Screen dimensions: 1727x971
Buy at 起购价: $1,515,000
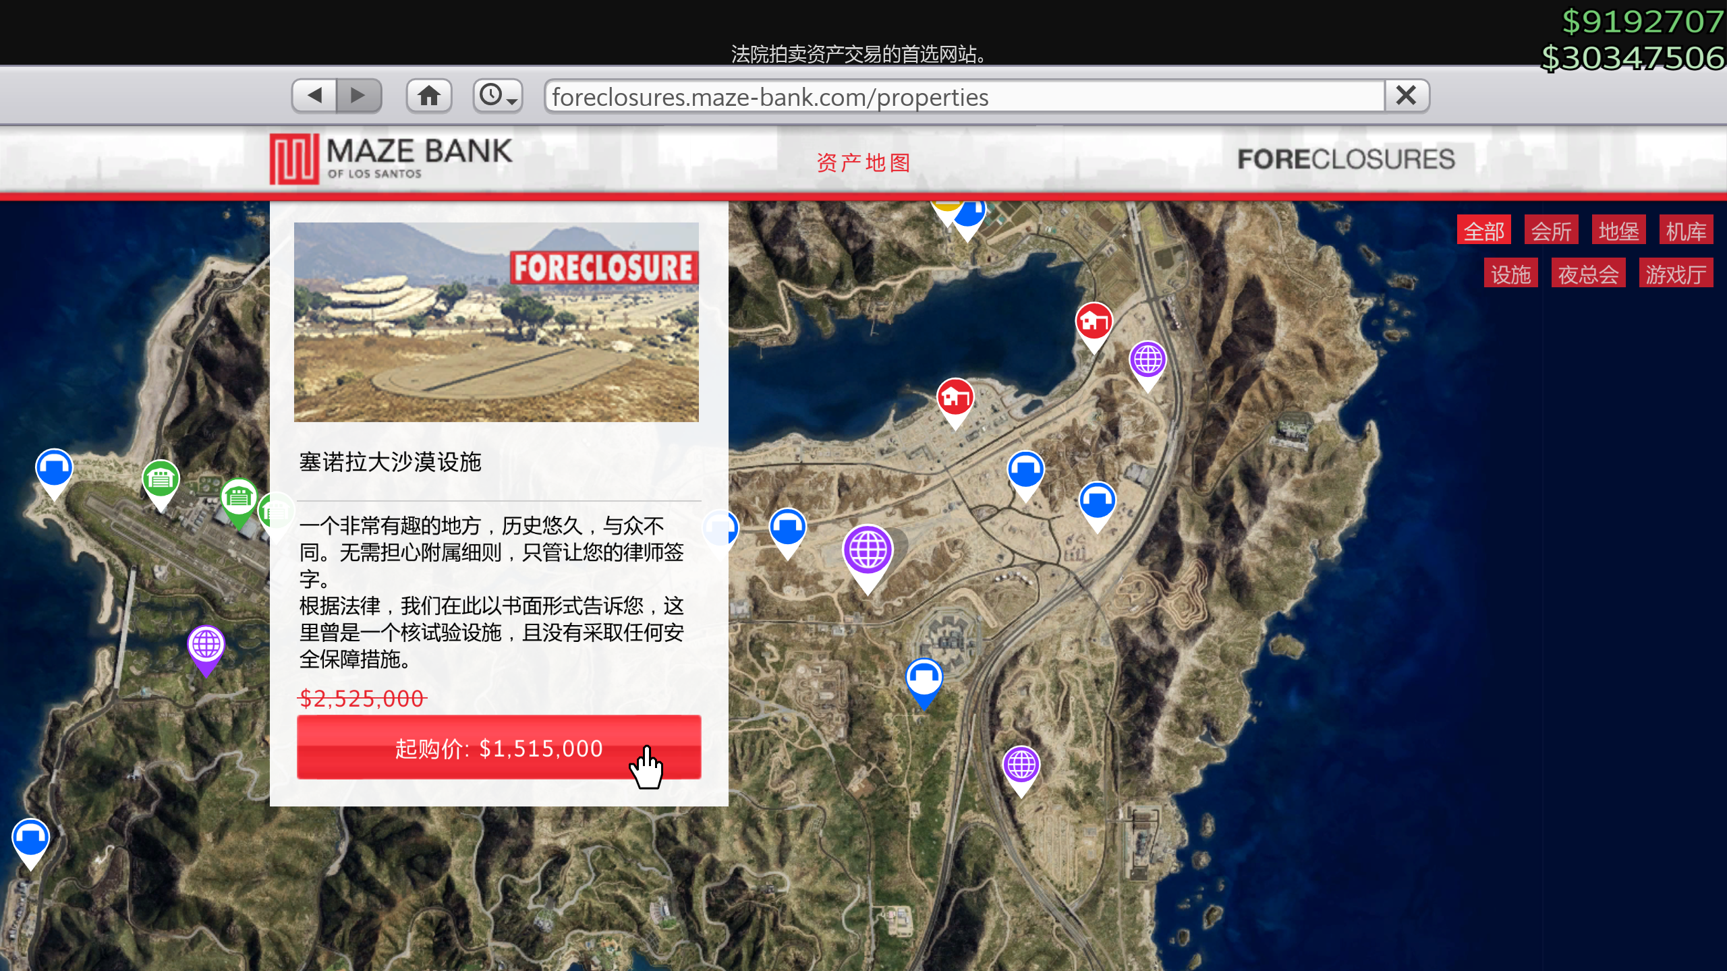[x=499, y=747]
